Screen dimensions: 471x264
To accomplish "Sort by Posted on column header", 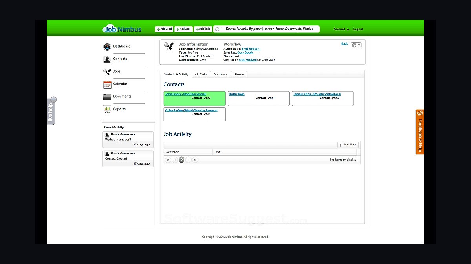I will pos(188,152).
